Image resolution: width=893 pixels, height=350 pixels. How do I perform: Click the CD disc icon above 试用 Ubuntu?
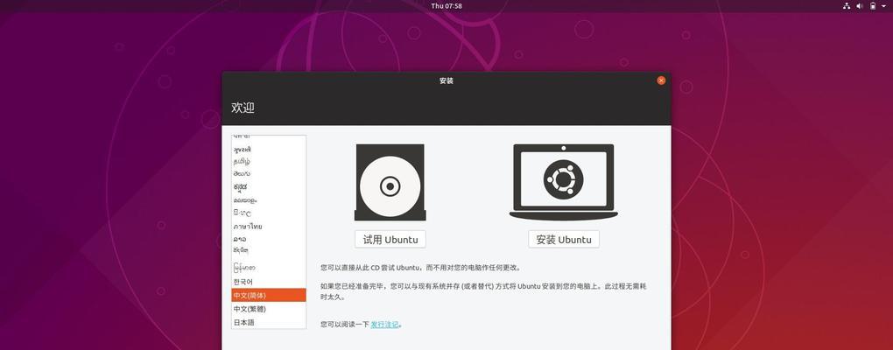390,182
